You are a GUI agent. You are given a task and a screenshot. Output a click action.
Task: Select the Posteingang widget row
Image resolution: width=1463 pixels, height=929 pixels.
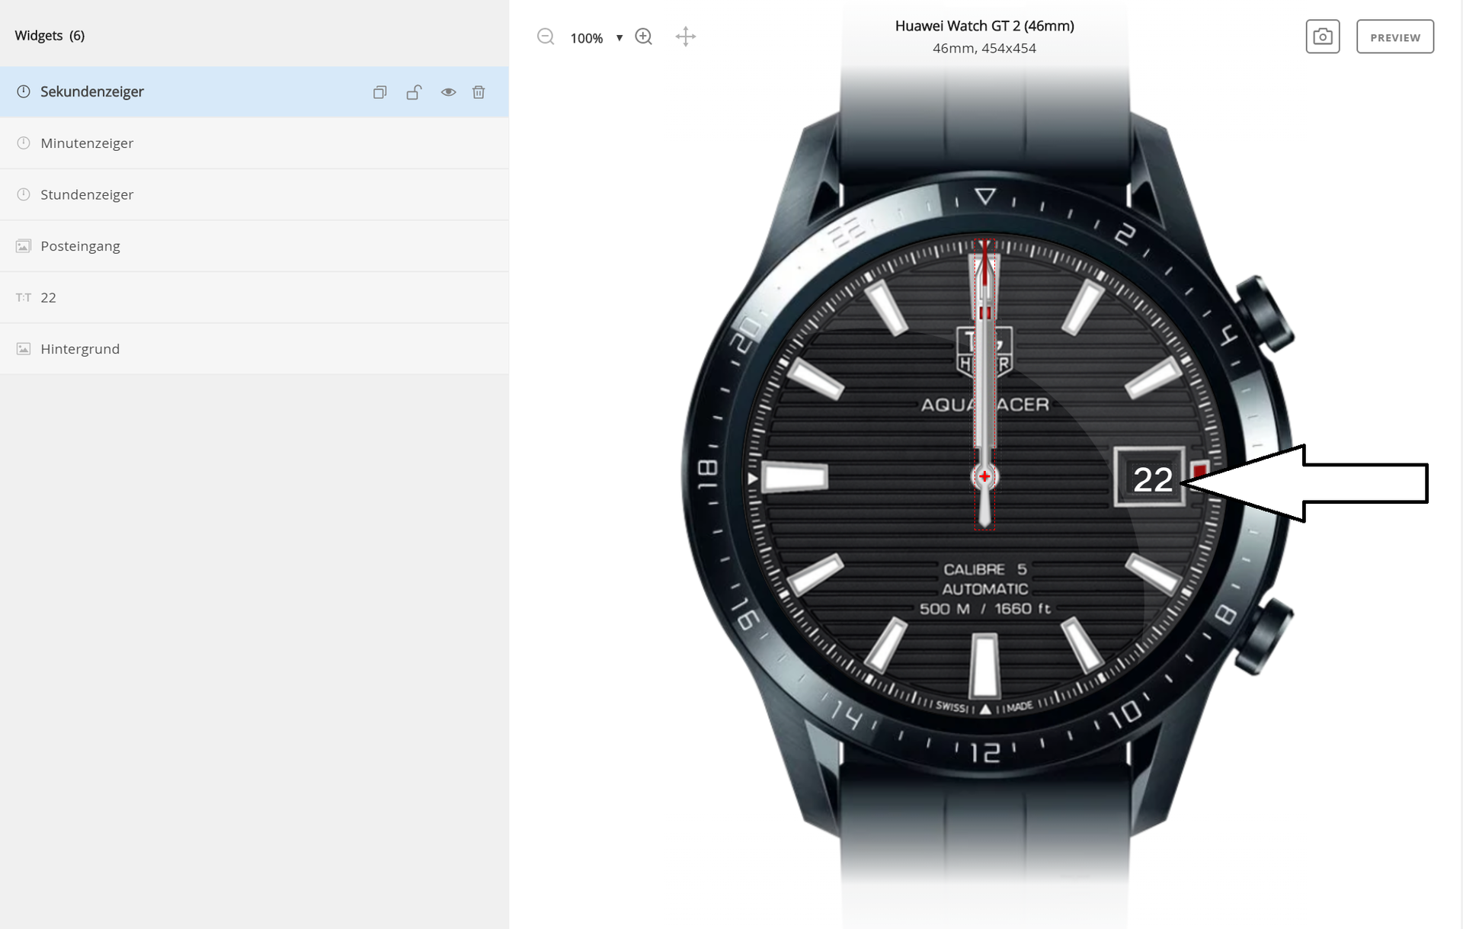tap(255, 246)
